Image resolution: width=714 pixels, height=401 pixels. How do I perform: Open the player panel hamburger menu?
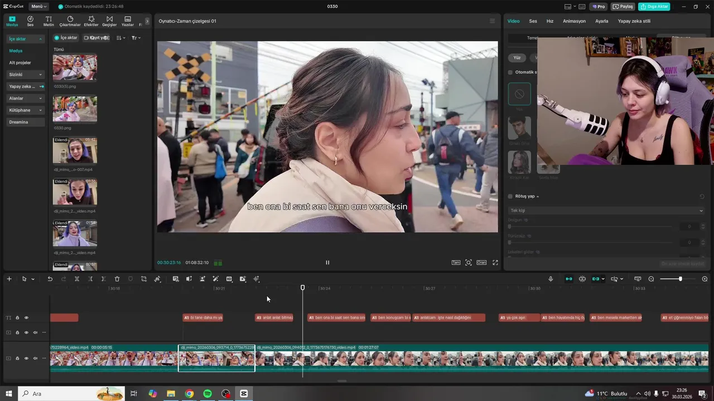(492, 21)
